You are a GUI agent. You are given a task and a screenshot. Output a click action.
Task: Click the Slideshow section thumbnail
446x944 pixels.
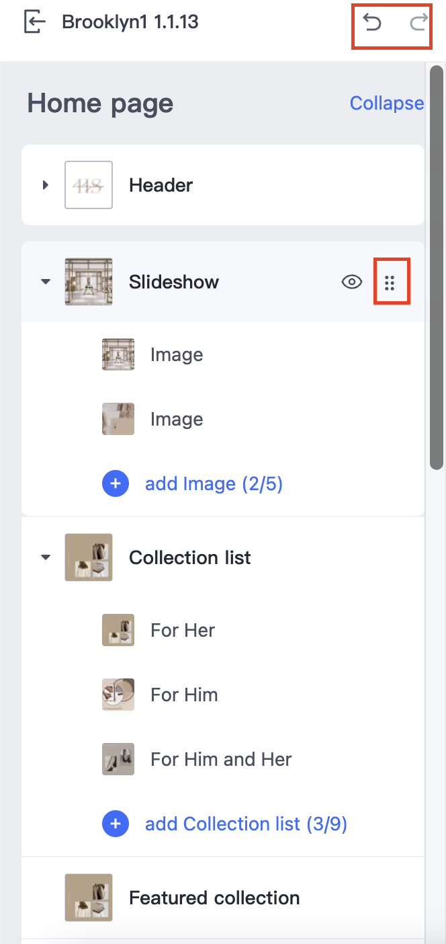point(89,282)
